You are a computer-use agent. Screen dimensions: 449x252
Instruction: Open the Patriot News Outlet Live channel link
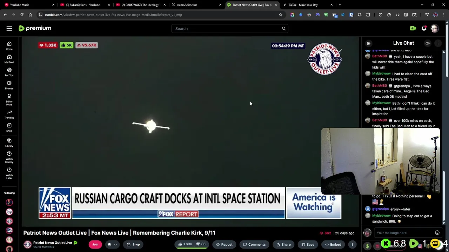click(x=53, y=243)
